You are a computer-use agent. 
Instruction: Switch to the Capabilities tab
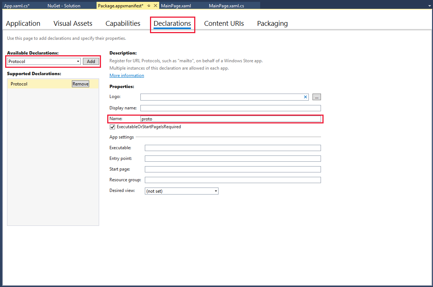[x=123, y=24]
